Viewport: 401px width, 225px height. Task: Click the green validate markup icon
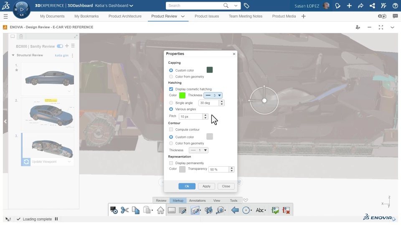[275, 210]
